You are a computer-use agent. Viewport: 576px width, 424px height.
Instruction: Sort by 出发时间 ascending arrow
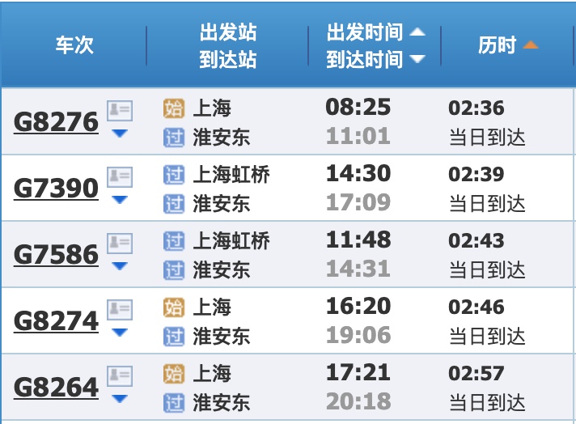pos(417,32)
